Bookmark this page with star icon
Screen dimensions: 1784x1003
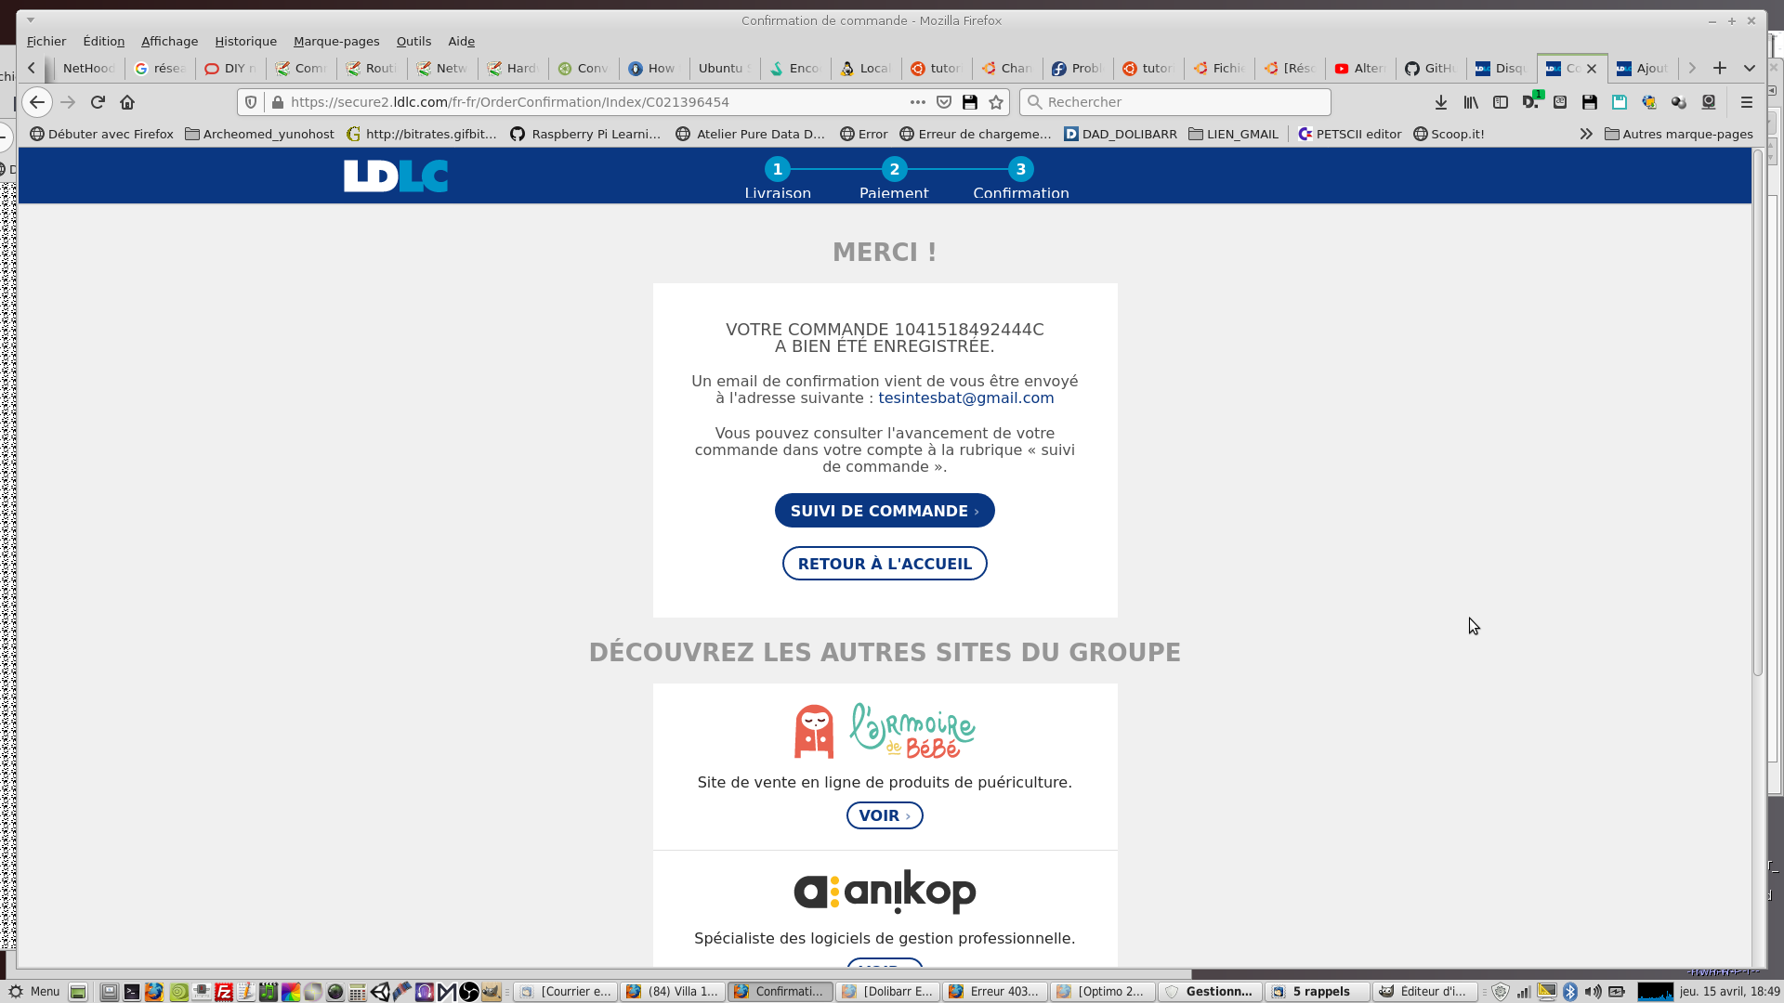pos(996,102)
